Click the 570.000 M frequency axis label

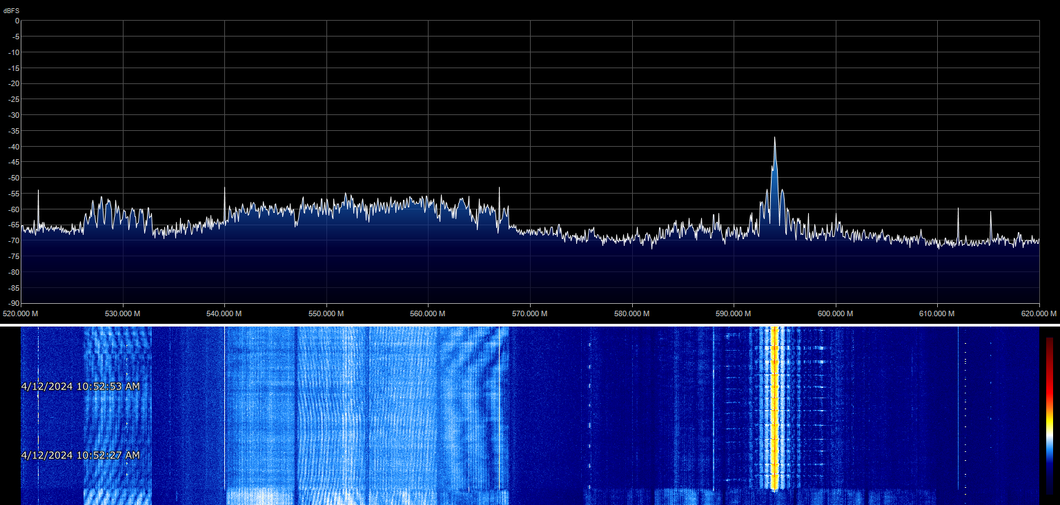tap(530, 313)
